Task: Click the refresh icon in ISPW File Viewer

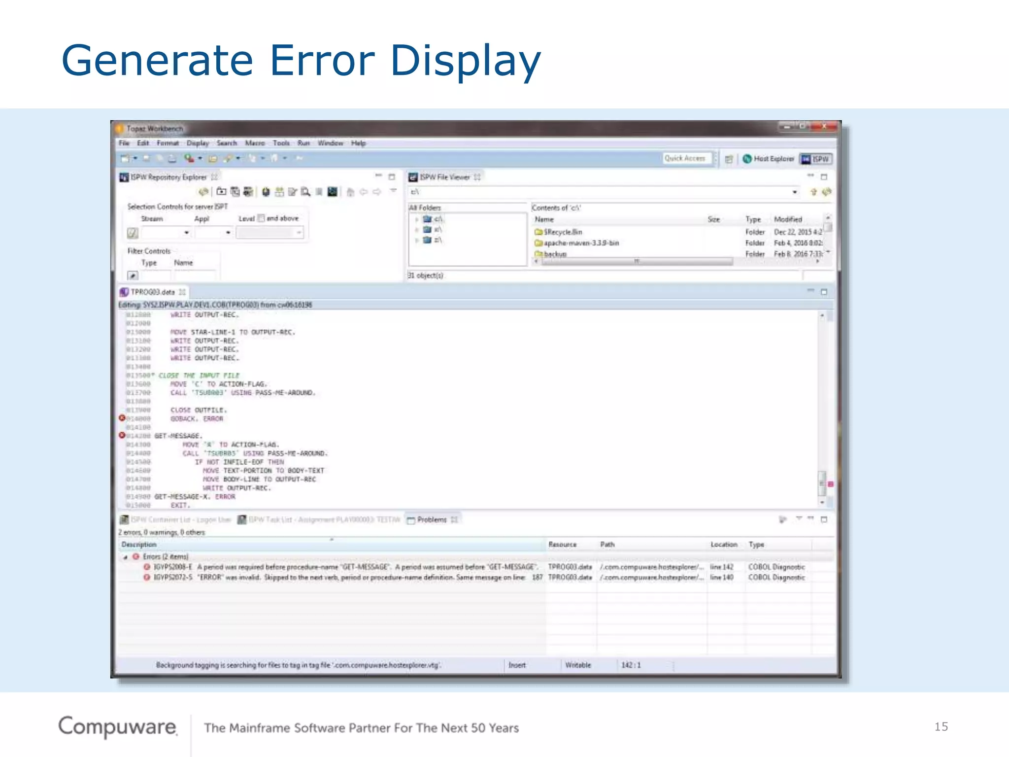Action: pyautogui.click(x=827, y=192)
